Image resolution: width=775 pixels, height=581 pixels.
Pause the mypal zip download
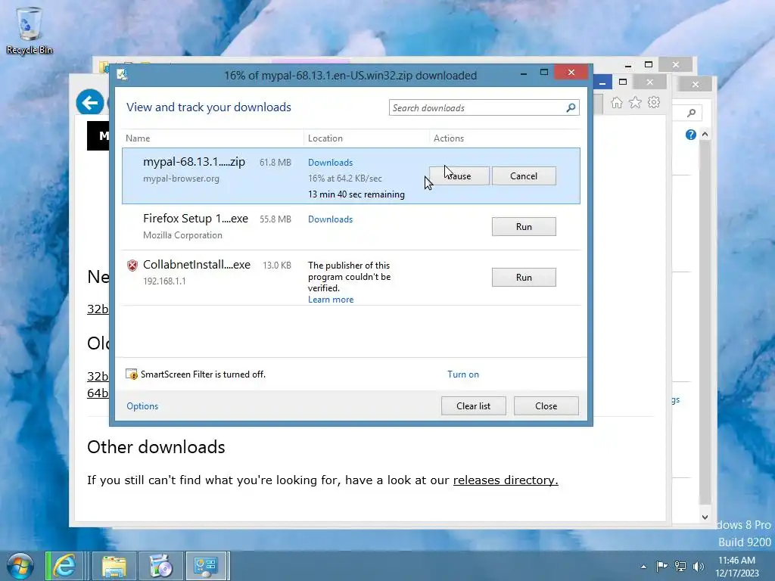(x=459, y=176)
